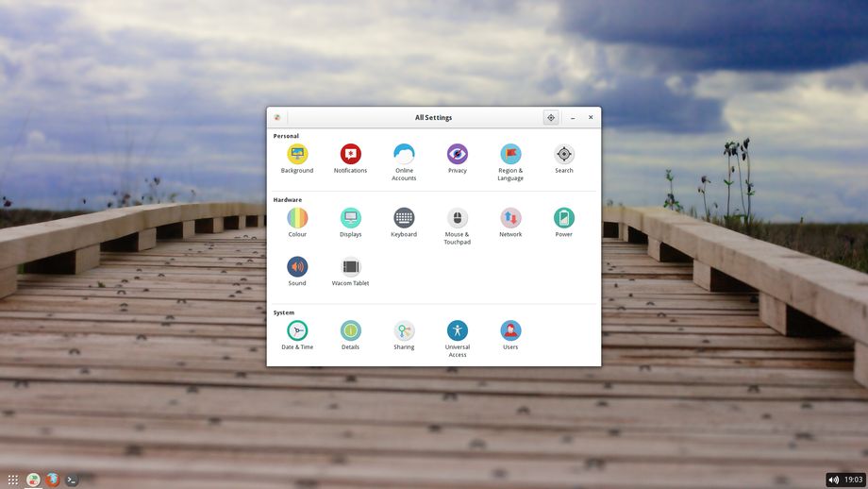Click the settings app icon in window titlebar

276,117
